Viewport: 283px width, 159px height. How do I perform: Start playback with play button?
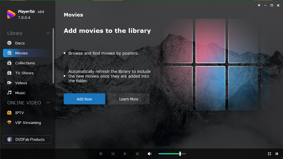tap(125, 154)
